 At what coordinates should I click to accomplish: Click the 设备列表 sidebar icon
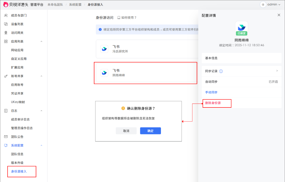pyautogui.click(x=6, y=24)
